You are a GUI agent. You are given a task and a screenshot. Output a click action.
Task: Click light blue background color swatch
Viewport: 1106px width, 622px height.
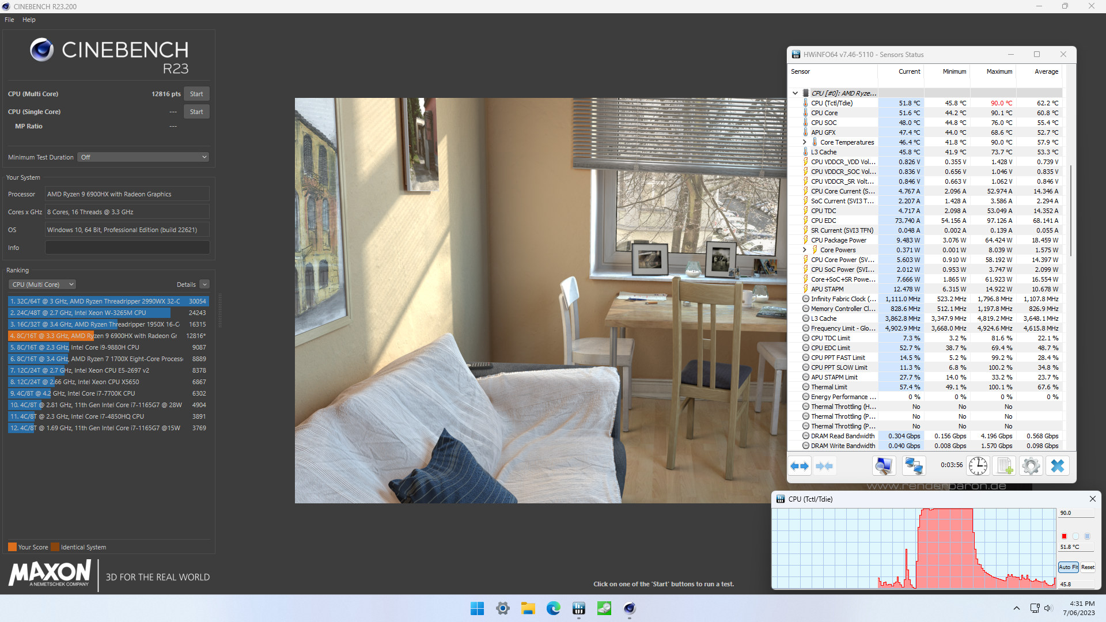pos(1075,536)
